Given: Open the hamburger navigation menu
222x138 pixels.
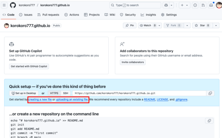Looking at the screenshot, I should [x=4, y=5].
